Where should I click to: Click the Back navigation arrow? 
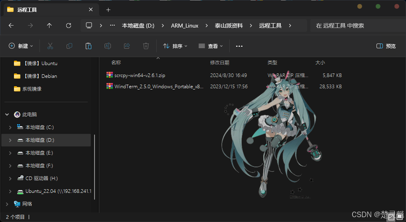pos(11,26)
